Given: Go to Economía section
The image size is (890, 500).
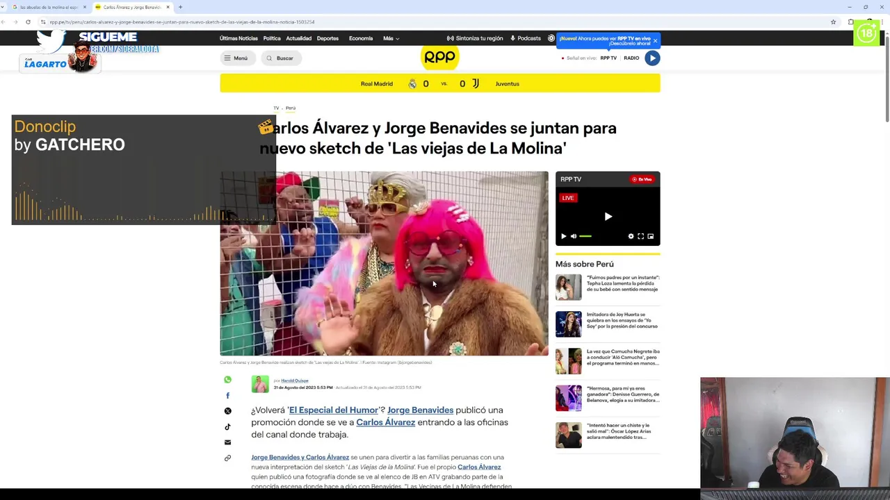Looking at the screenshot, I should [361, 38].
